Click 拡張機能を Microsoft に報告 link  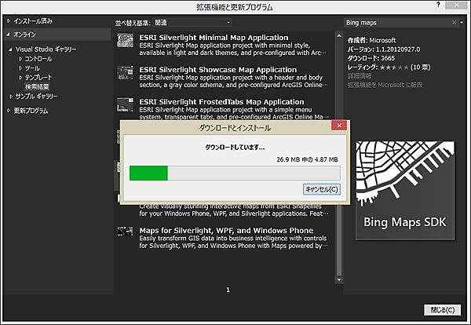385,85
